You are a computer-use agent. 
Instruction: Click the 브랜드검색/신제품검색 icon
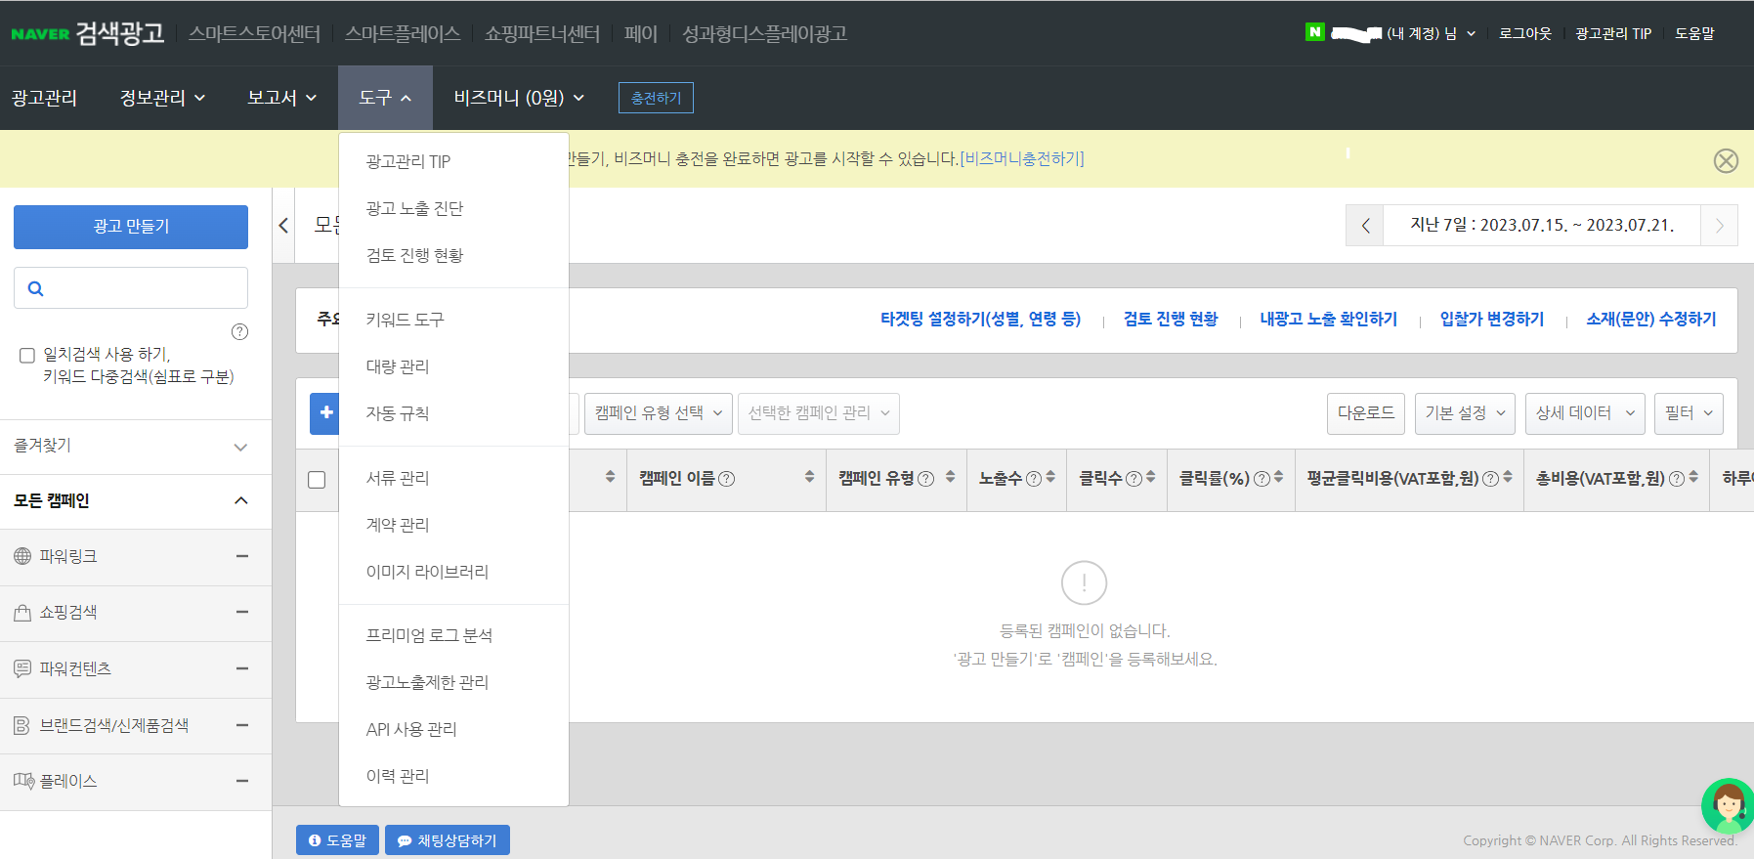(x=22, y=725)
